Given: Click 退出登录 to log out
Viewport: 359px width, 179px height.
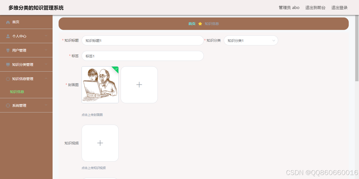Looking at the screenshot, I should tap(339, 7).
